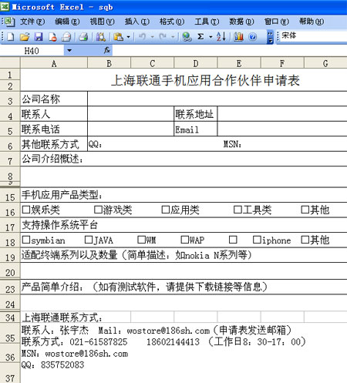Open a file with the folder icon
The width and height of the screenshot is (347, 383).
point(25,37)
